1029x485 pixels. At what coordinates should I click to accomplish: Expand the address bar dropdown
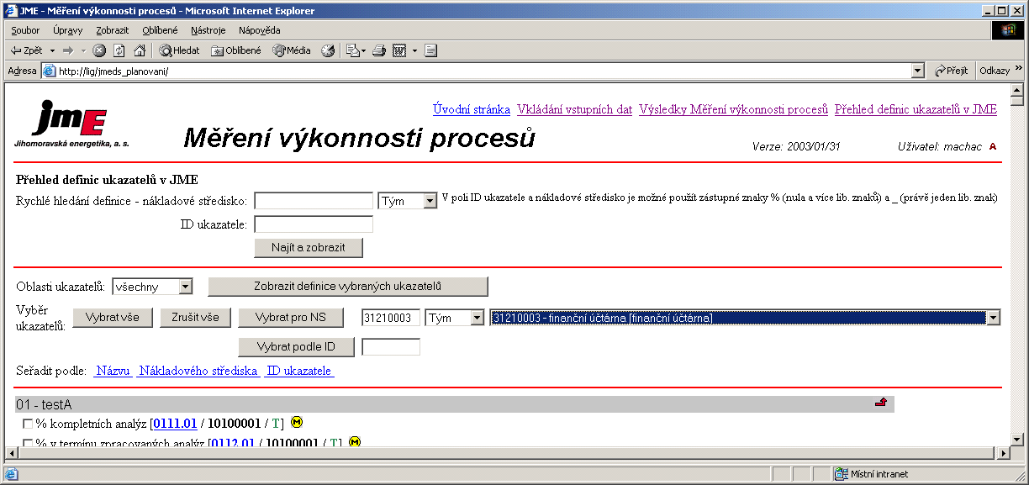[x=918, y=71]
